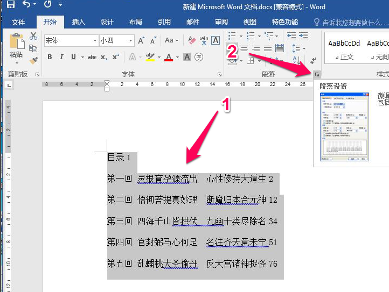Viewport: 389px width, 292px height.
Task: Open the 小四 font size dropdown
Action: tap(130, 41)
